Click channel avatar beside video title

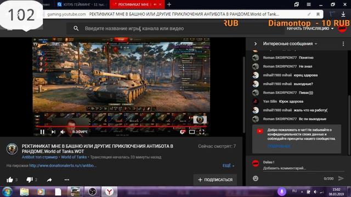12,149
